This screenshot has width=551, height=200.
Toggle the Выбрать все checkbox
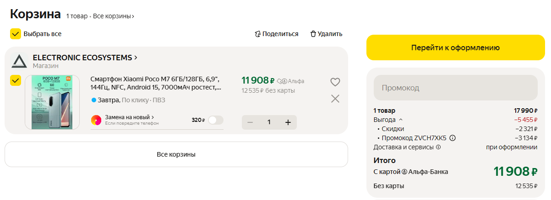coord(16,34)
